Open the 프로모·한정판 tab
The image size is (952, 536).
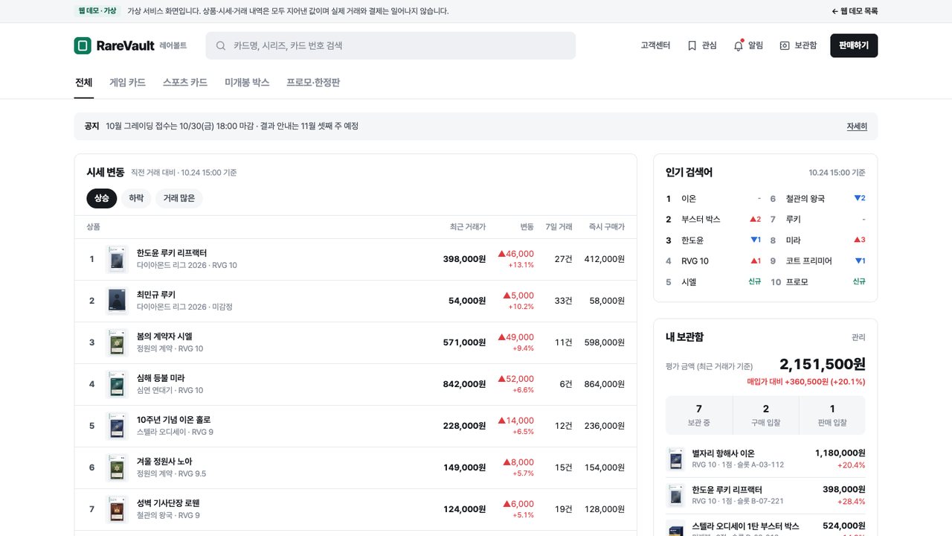pos(313,83)
